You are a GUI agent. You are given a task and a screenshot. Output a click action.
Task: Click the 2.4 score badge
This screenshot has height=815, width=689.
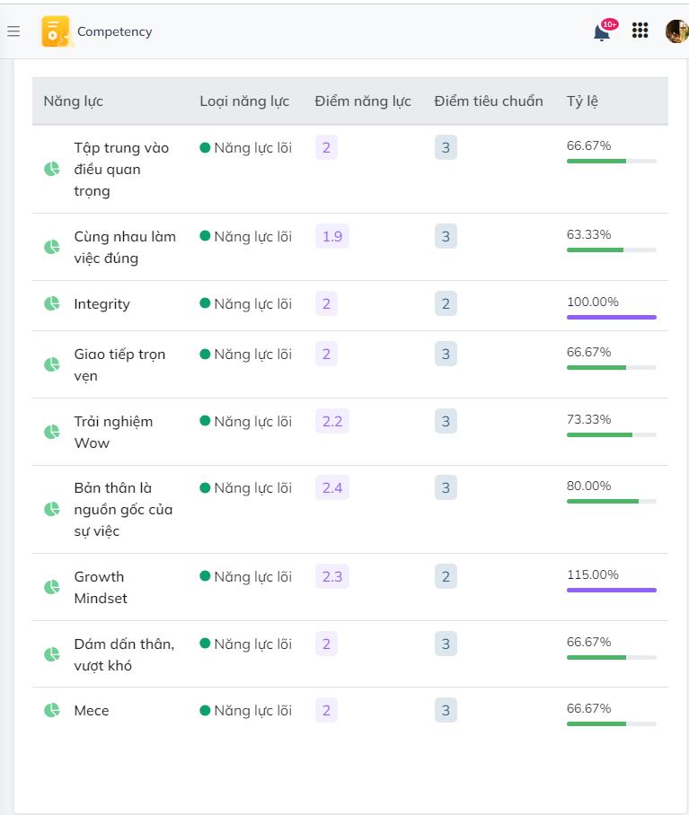pos(331,488)
